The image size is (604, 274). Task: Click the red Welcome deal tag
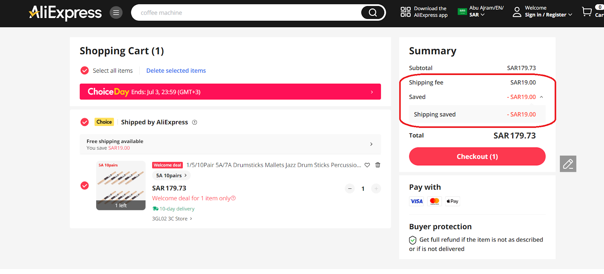pos(168,165)
